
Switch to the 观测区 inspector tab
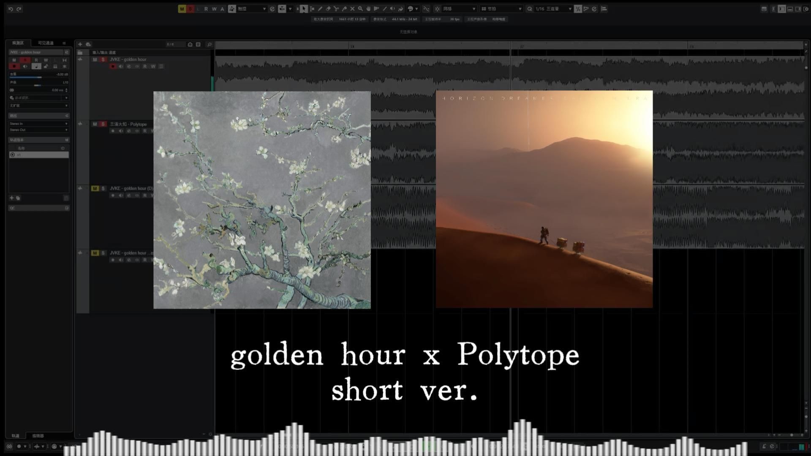pyautogui.click(x=18, y=43)
